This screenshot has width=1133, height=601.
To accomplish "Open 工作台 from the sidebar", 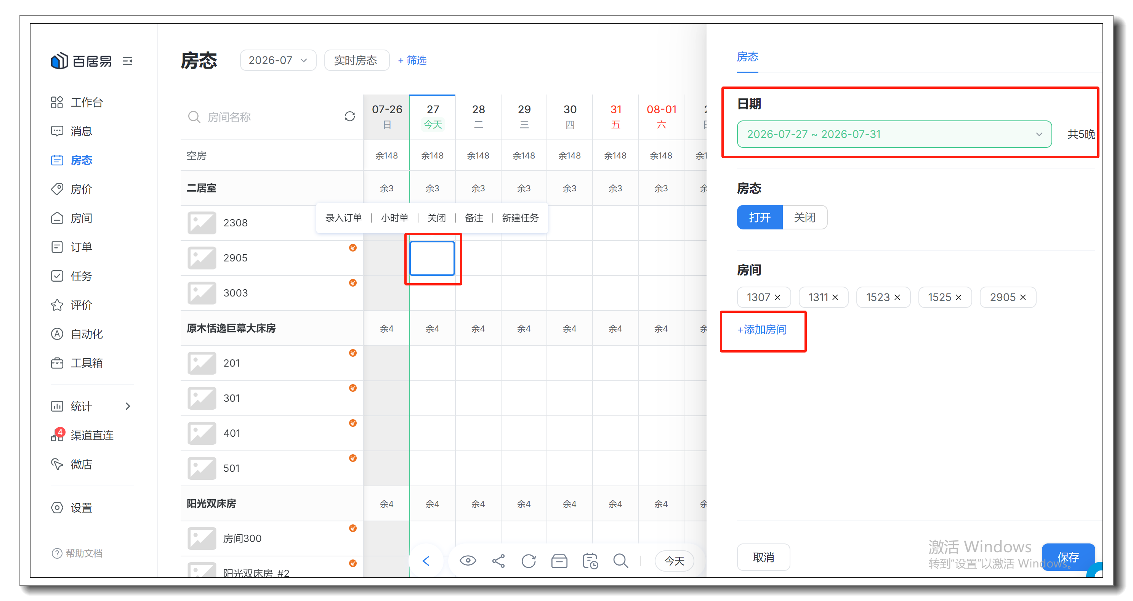I will point(77,102).
